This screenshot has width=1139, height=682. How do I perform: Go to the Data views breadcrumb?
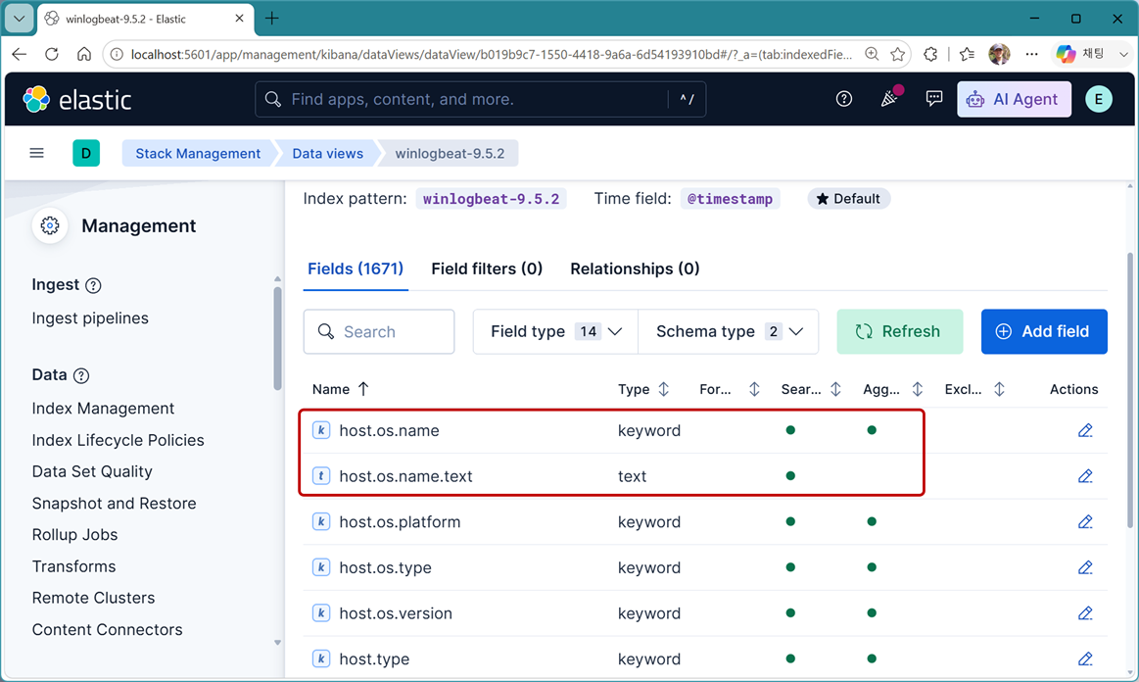point(328,154)
